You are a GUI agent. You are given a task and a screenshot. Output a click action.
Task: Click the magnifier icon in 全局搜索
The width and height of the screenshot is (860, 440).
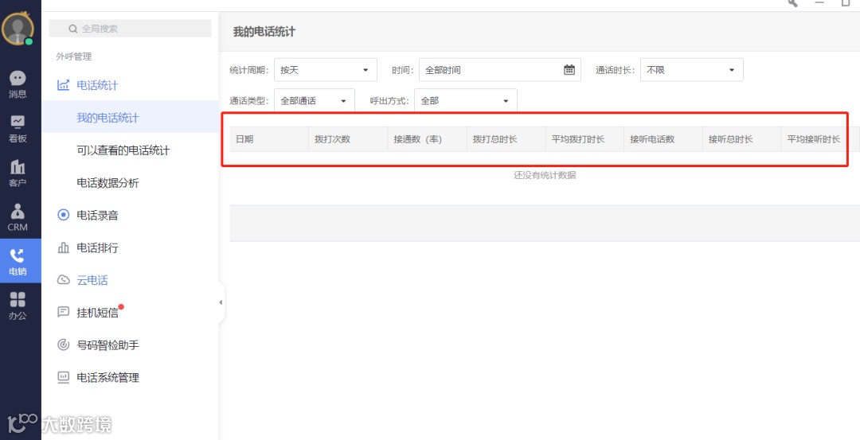coord(73,29)
